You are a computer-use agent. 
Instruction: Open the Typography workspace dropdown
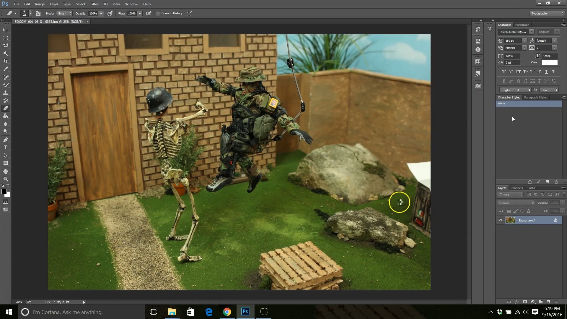click(547, 13)
